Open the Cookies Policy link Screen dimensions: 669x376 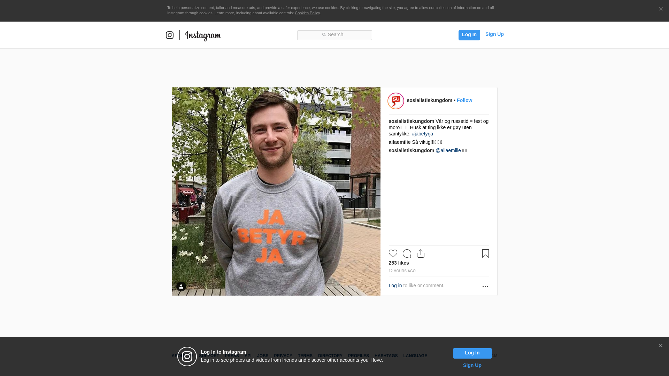click(x=307, y=13)
